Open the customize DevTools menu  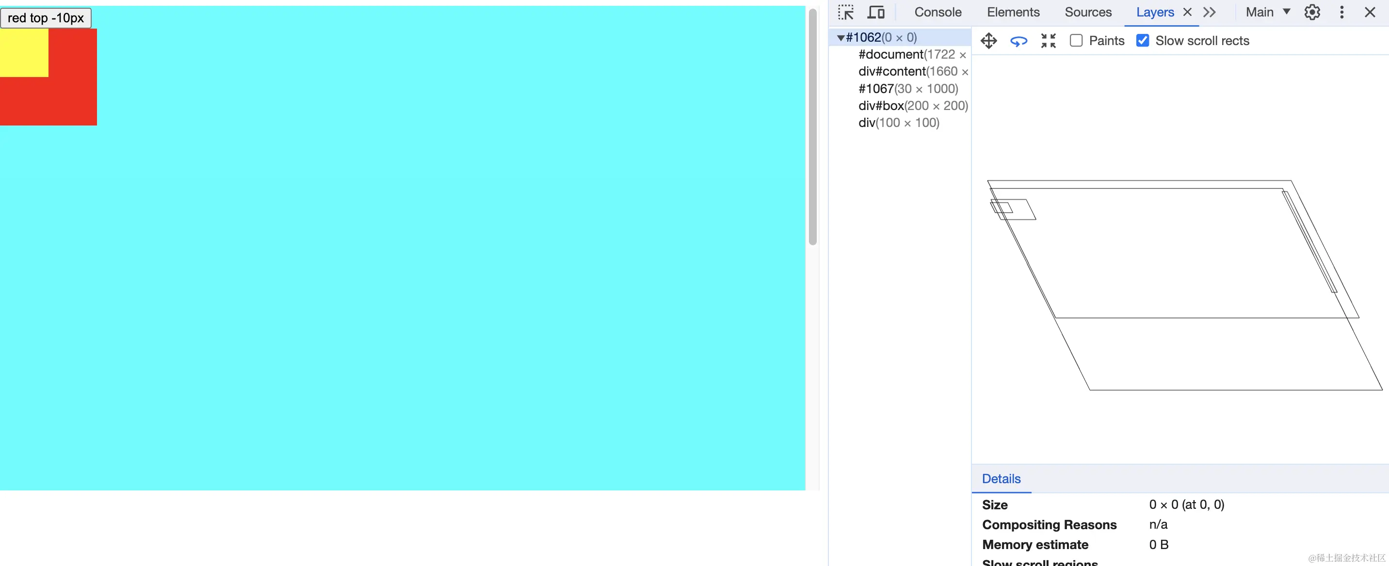coord(1341,12)
